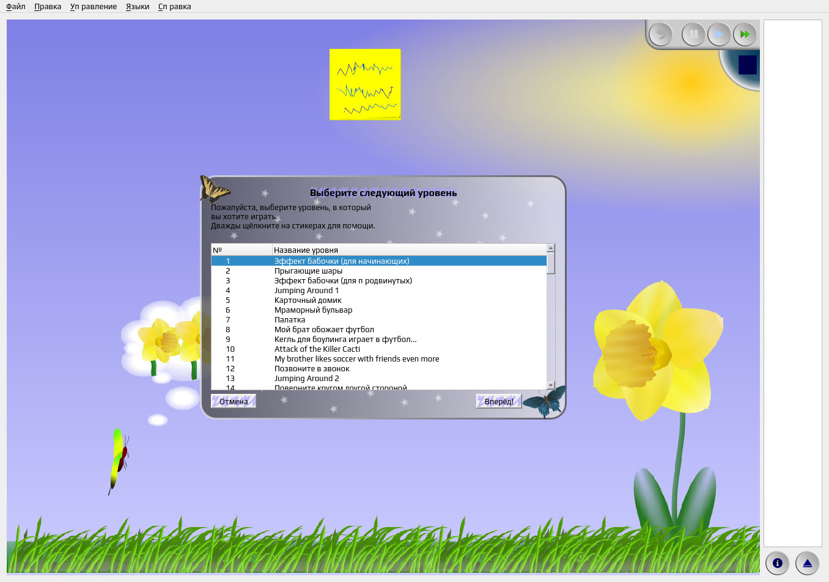Click the pause simulation button
Screen dimensions: 829x582
pyautogui.click(x=694, y=34)
